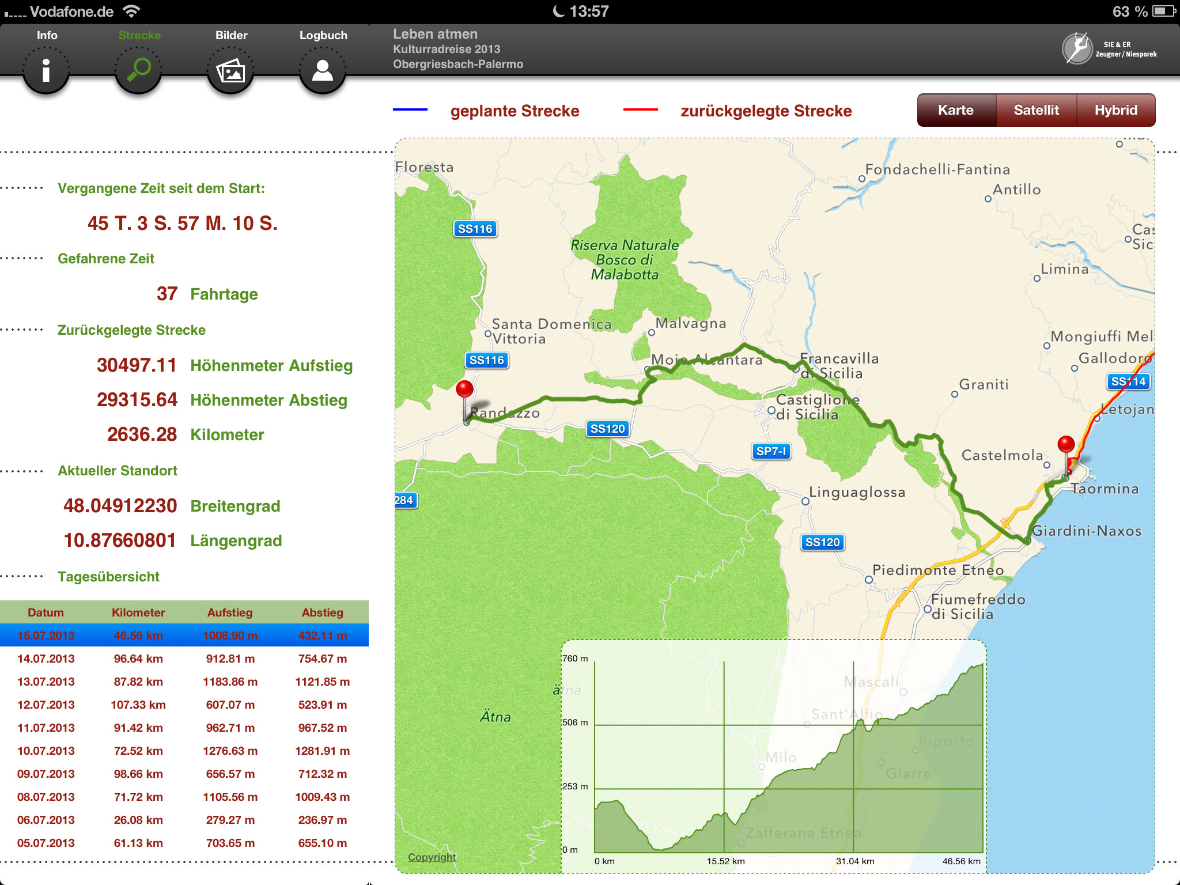Switch map to Satellit view
The height and width of the screenshot is (885, 1180).
(x=1036, y=110)
